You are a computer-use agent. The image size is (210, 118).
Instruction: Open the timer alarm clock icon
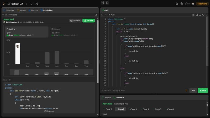click(103, 3)
